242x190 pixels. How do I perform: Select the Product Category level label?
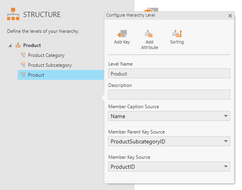(x=46, y=55)
